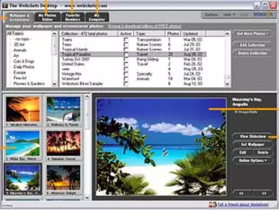Enable Active checkbox for United States collection
Screen dimensions: 279x210
[126, 64]
